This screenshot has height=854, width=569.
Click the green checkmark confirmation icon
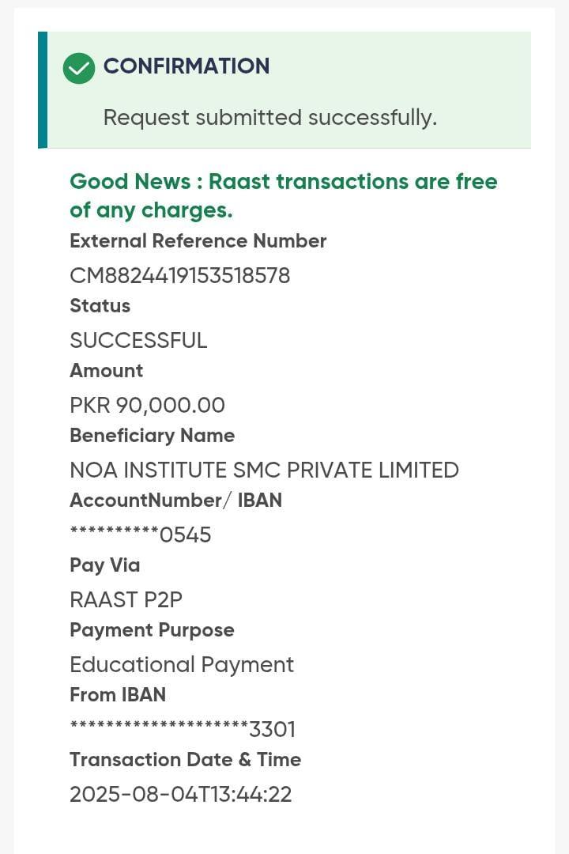79,68
